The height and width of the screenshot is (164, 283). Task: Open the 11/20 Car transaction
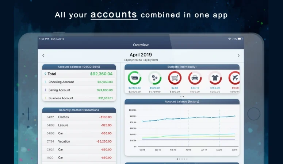(79, 157)
